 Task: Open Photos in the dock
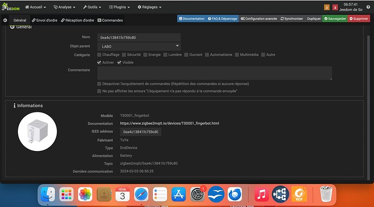coord(85,194)
